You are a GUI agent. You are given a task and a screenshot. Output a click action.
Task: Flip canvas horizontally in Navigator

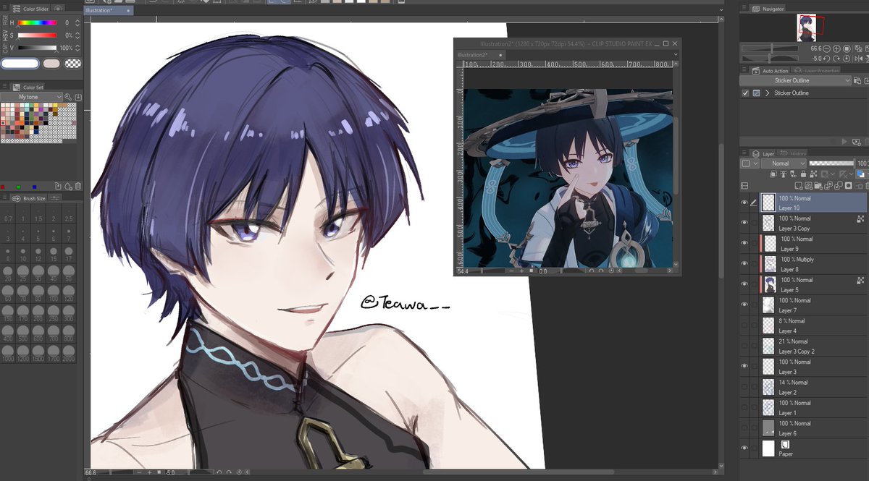[x=859, y=59]
